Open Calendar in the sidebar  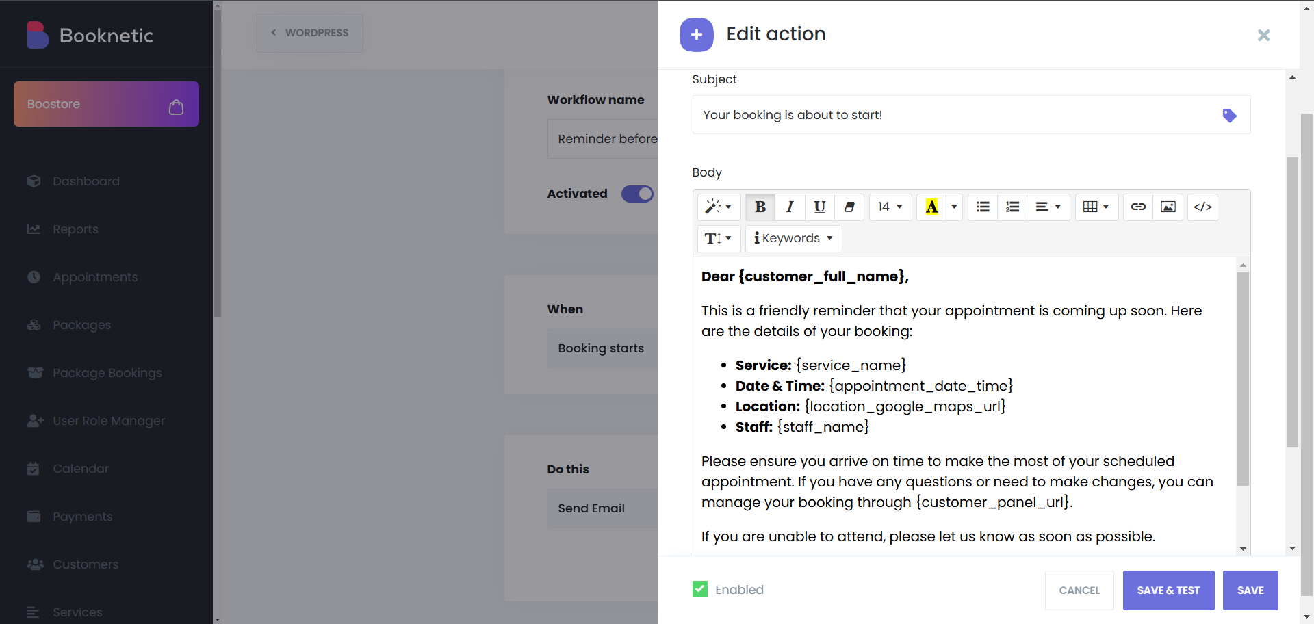click(x=81, y=469)
